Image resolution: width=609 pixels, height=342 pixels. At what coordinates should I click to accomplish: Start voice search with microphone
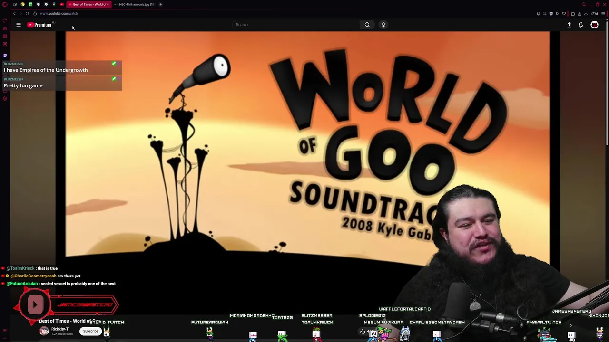coord(383,25)
